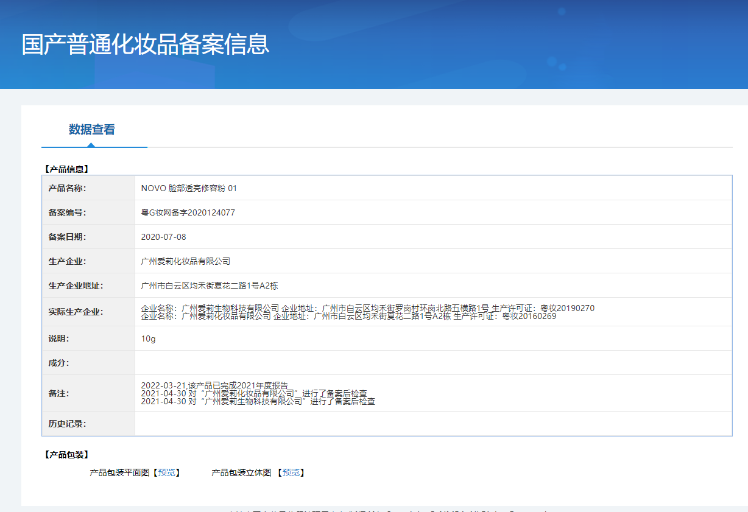Click the 实际生产企业 line with license 粤妆20190270
The width and height of the screenshot is (748, 512).
[367, 308]
